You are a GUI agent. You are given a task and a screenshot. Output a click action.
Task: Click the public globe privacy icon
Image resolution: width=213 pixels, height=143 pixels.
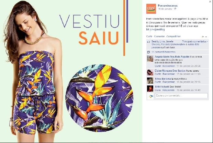pos(175,9)
